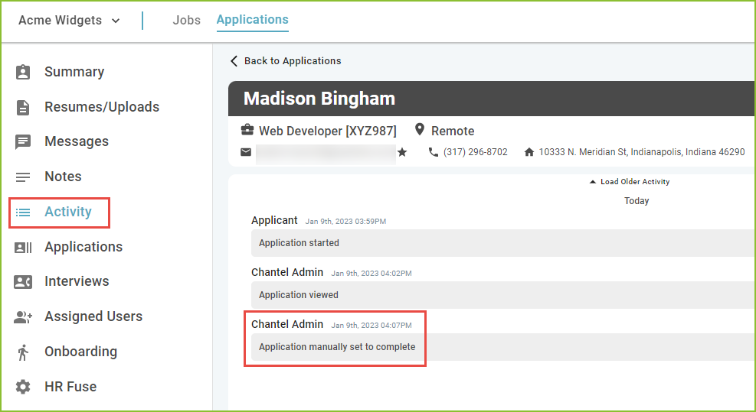Screen dimensions: 756x412
Task: Click the phone handset icon
Action: (x=433, y=152)
